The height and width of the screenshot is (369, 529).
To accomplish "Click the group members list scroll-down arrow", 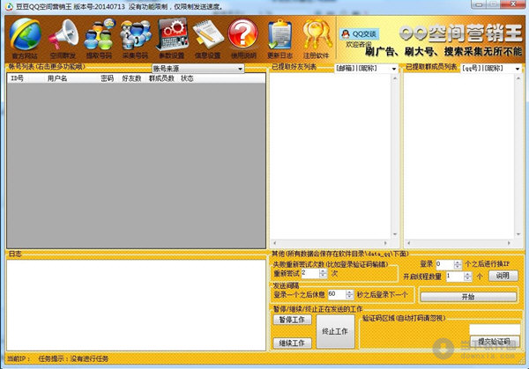I will click(518, 234).
